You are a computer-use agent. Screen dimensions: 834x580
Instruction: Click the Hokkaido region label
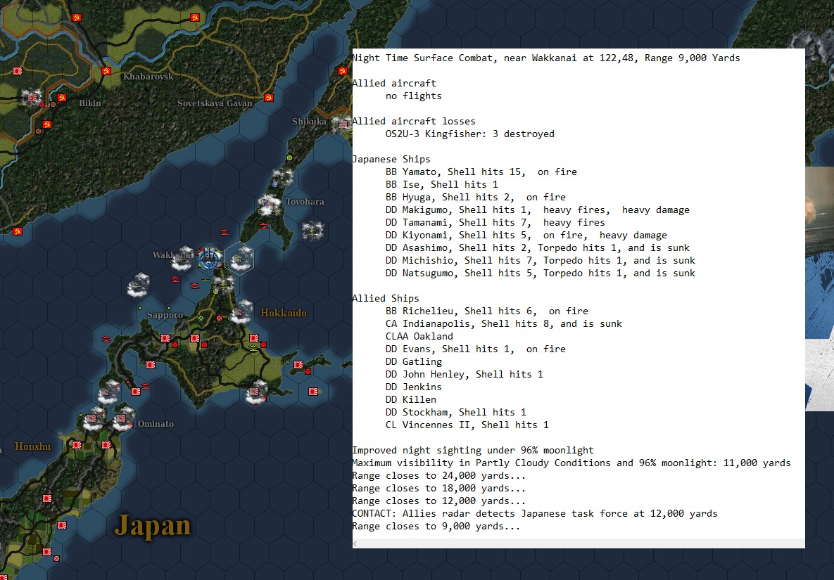(284, 313)
